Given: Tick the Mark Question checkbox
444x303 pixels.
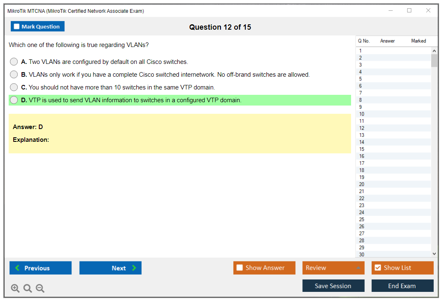Looking at the screenshot, I should (17, 27).
